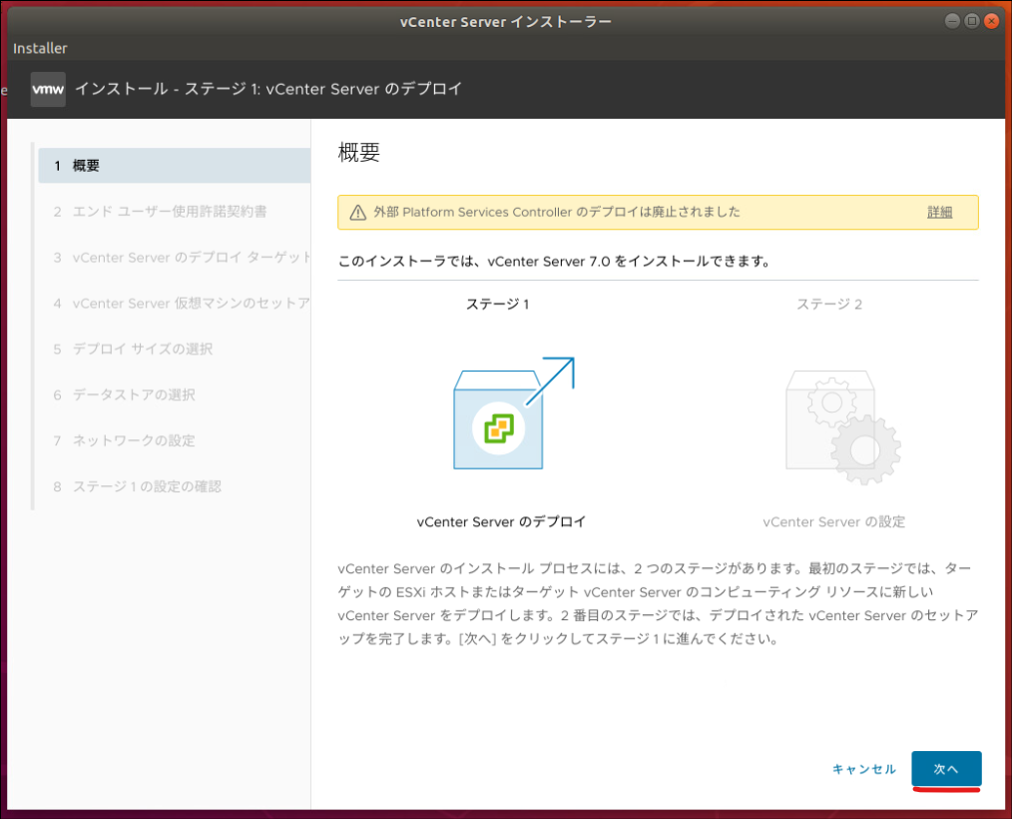Click the 概要 page heading
This screenshot has width=1012, height=819.
[x=359, y=153]
